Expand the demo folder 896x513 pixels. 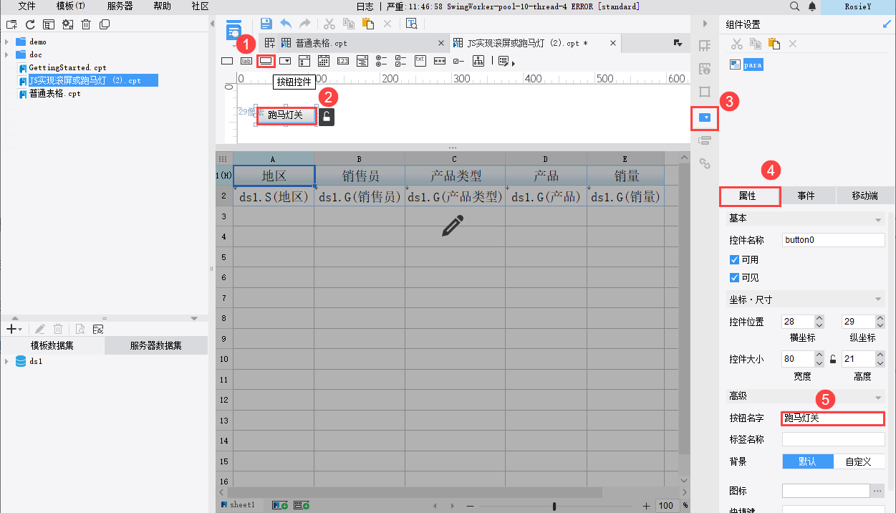[x=7, y=42]
